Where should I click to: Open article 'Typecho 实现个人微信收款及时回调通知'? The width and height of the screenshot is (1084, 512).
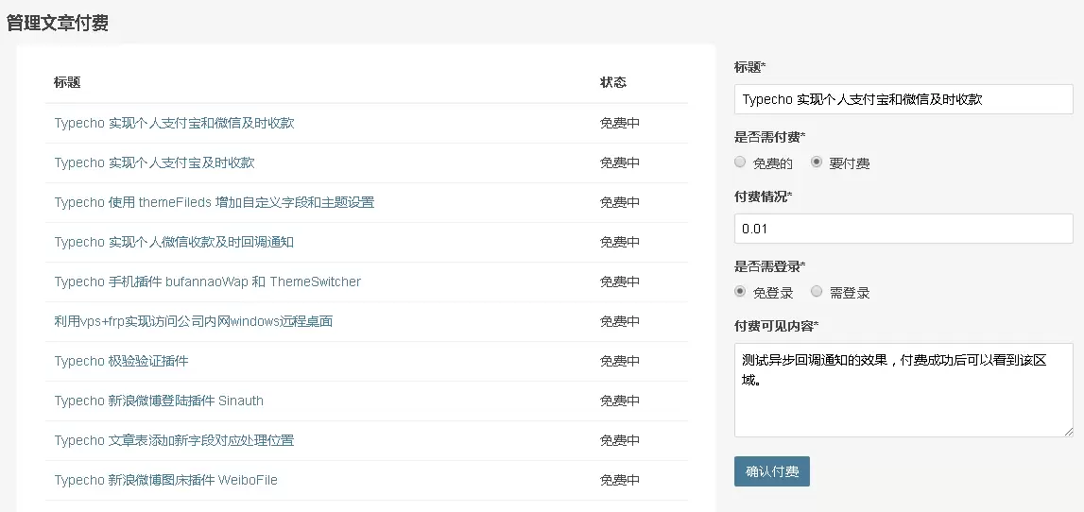point(174,242)
